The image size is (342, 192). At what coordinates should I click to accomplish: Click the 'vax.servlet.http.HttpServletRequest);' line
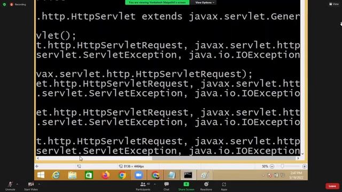click(144, 74)
